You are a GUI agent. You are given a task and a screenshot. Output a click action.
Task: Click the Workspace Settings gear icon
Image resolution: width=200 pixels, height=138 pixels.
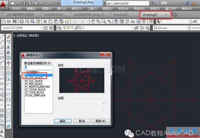pyautogui.click(x=46, y=28)
